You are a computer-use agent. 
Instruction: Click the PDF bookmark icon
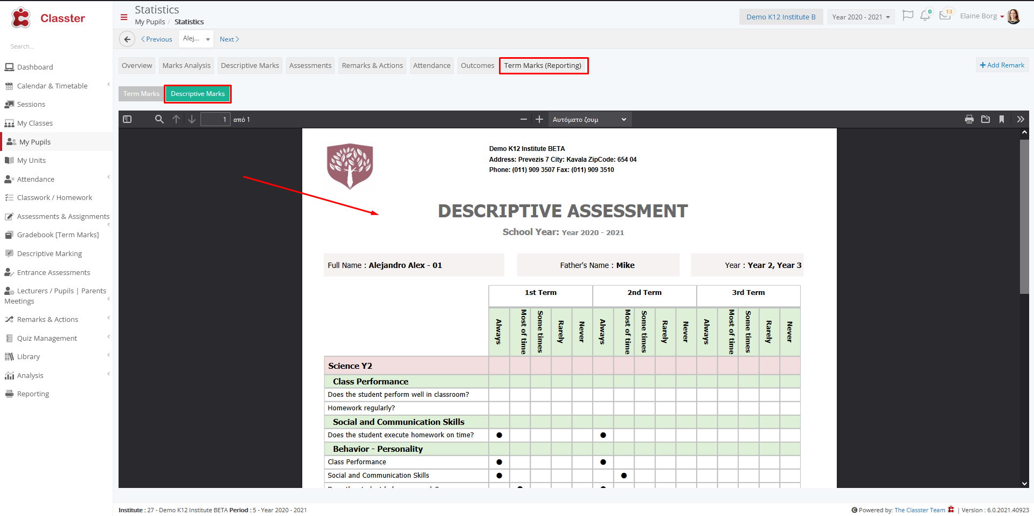pyautogui.click(x=1002, y=119)
